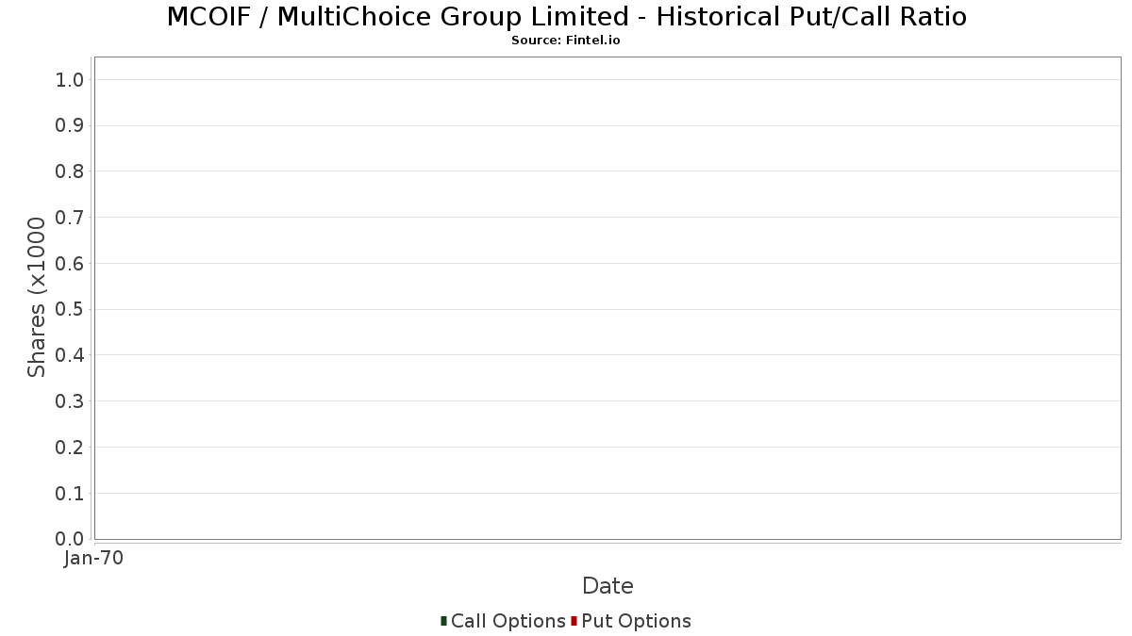Open the Source: Fintel.io attribution text

(x=566, y=41)
